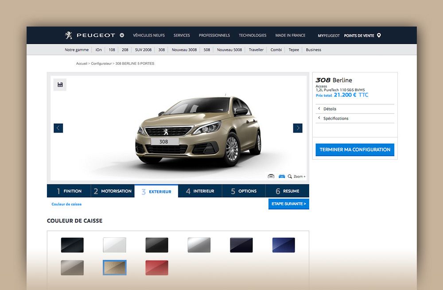Open Véhicules neufs menu
This screenshot has width=443, height=290.
149,35
